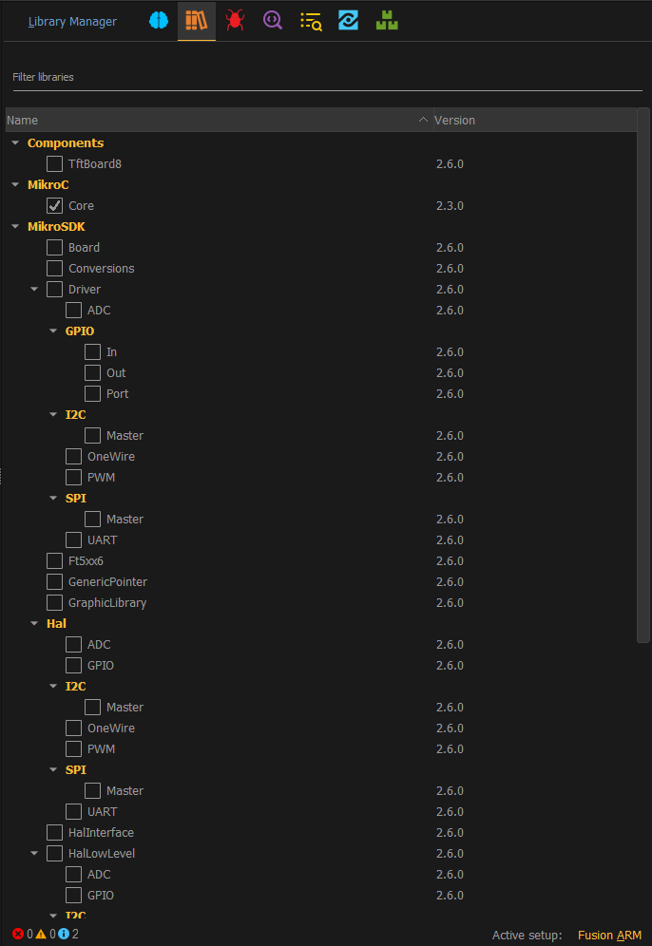Tick the HalLowLevel checkbox
The width and height of the screenshot is (652, 946).
[x=54, y=853]
